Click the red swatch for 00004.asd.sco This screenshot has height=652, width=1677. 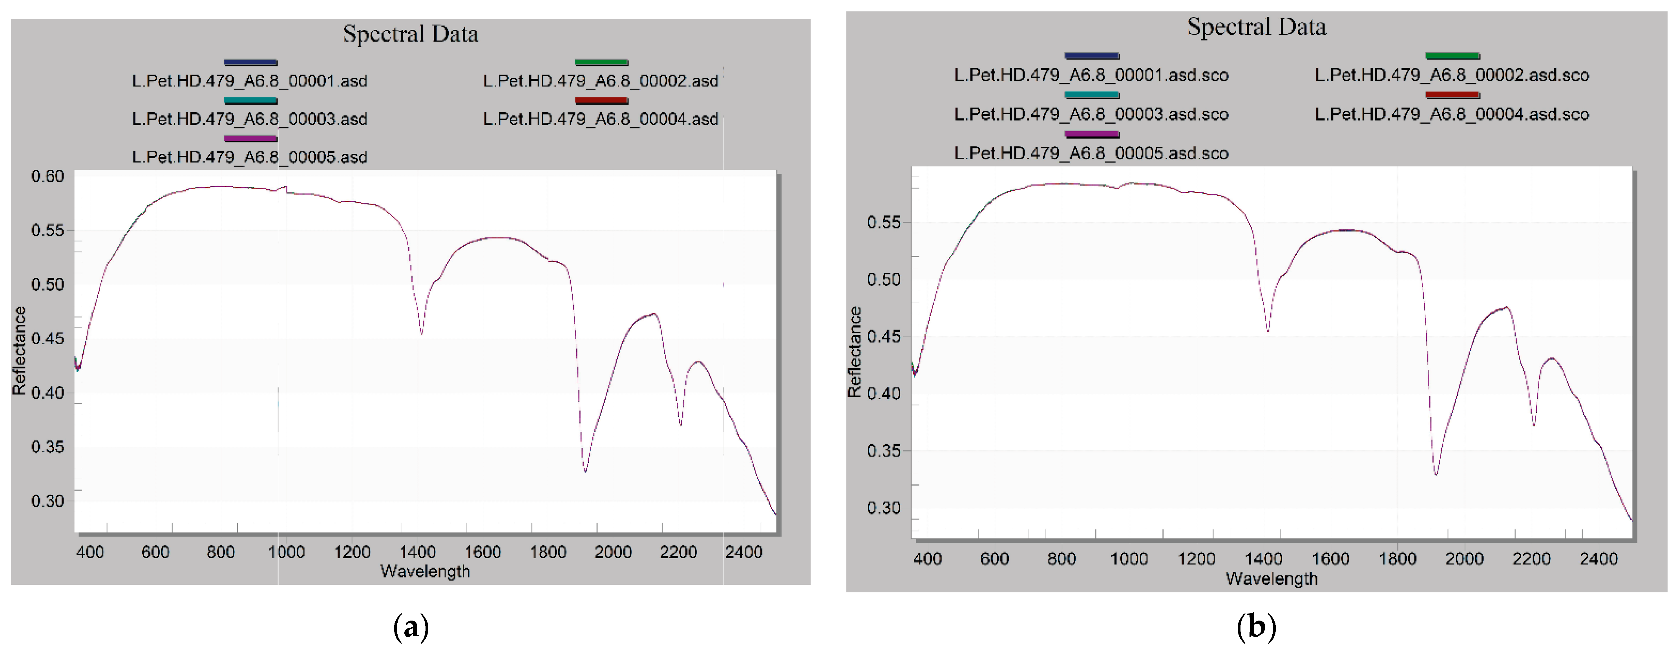pyautogui.click(x=1452, y=95)
